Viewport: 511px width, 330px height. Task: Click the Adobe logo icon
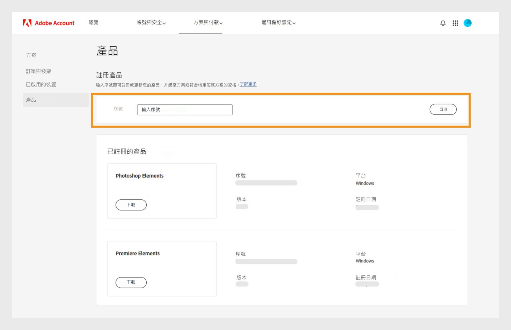coord(27,23)
